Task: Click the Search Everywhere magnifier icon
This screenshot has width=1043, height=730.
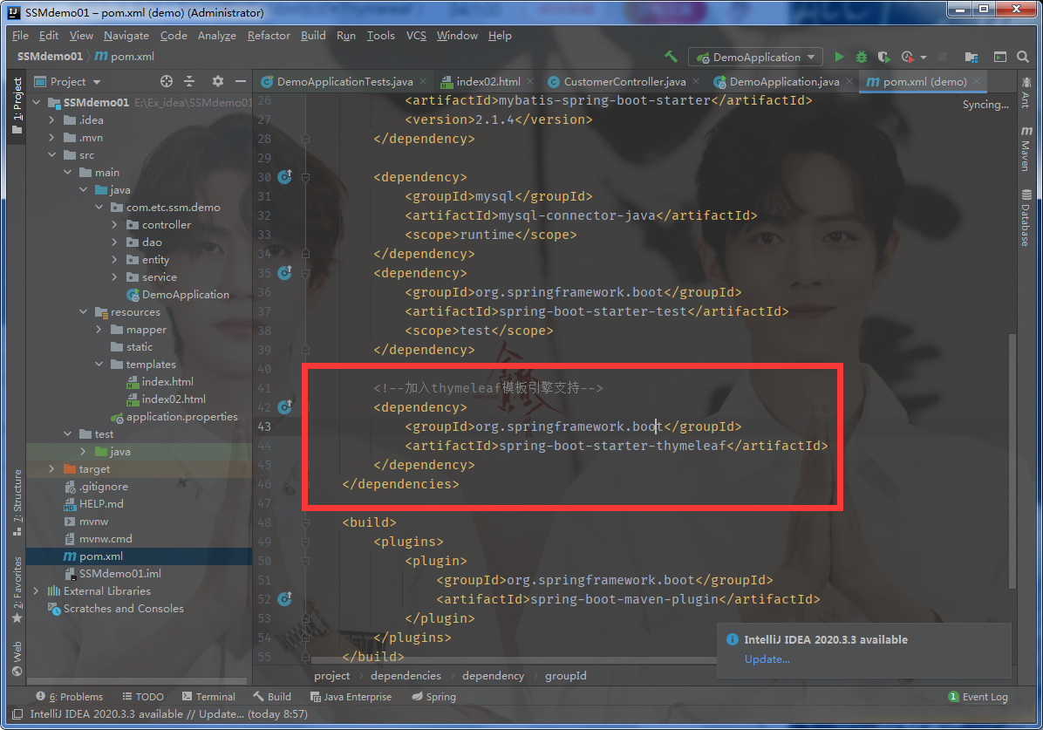Action: pos(1023,58)
